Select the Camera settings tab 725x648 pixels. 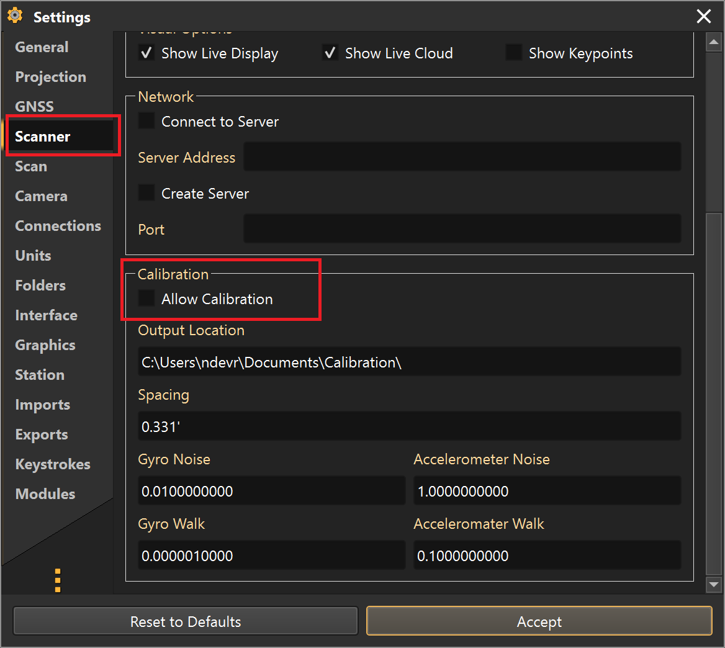coord(41,196)
